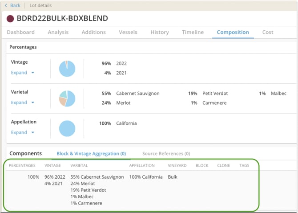Click the dark red lot color circle
Screen dimensions: 298x213
tap(10, 19)
